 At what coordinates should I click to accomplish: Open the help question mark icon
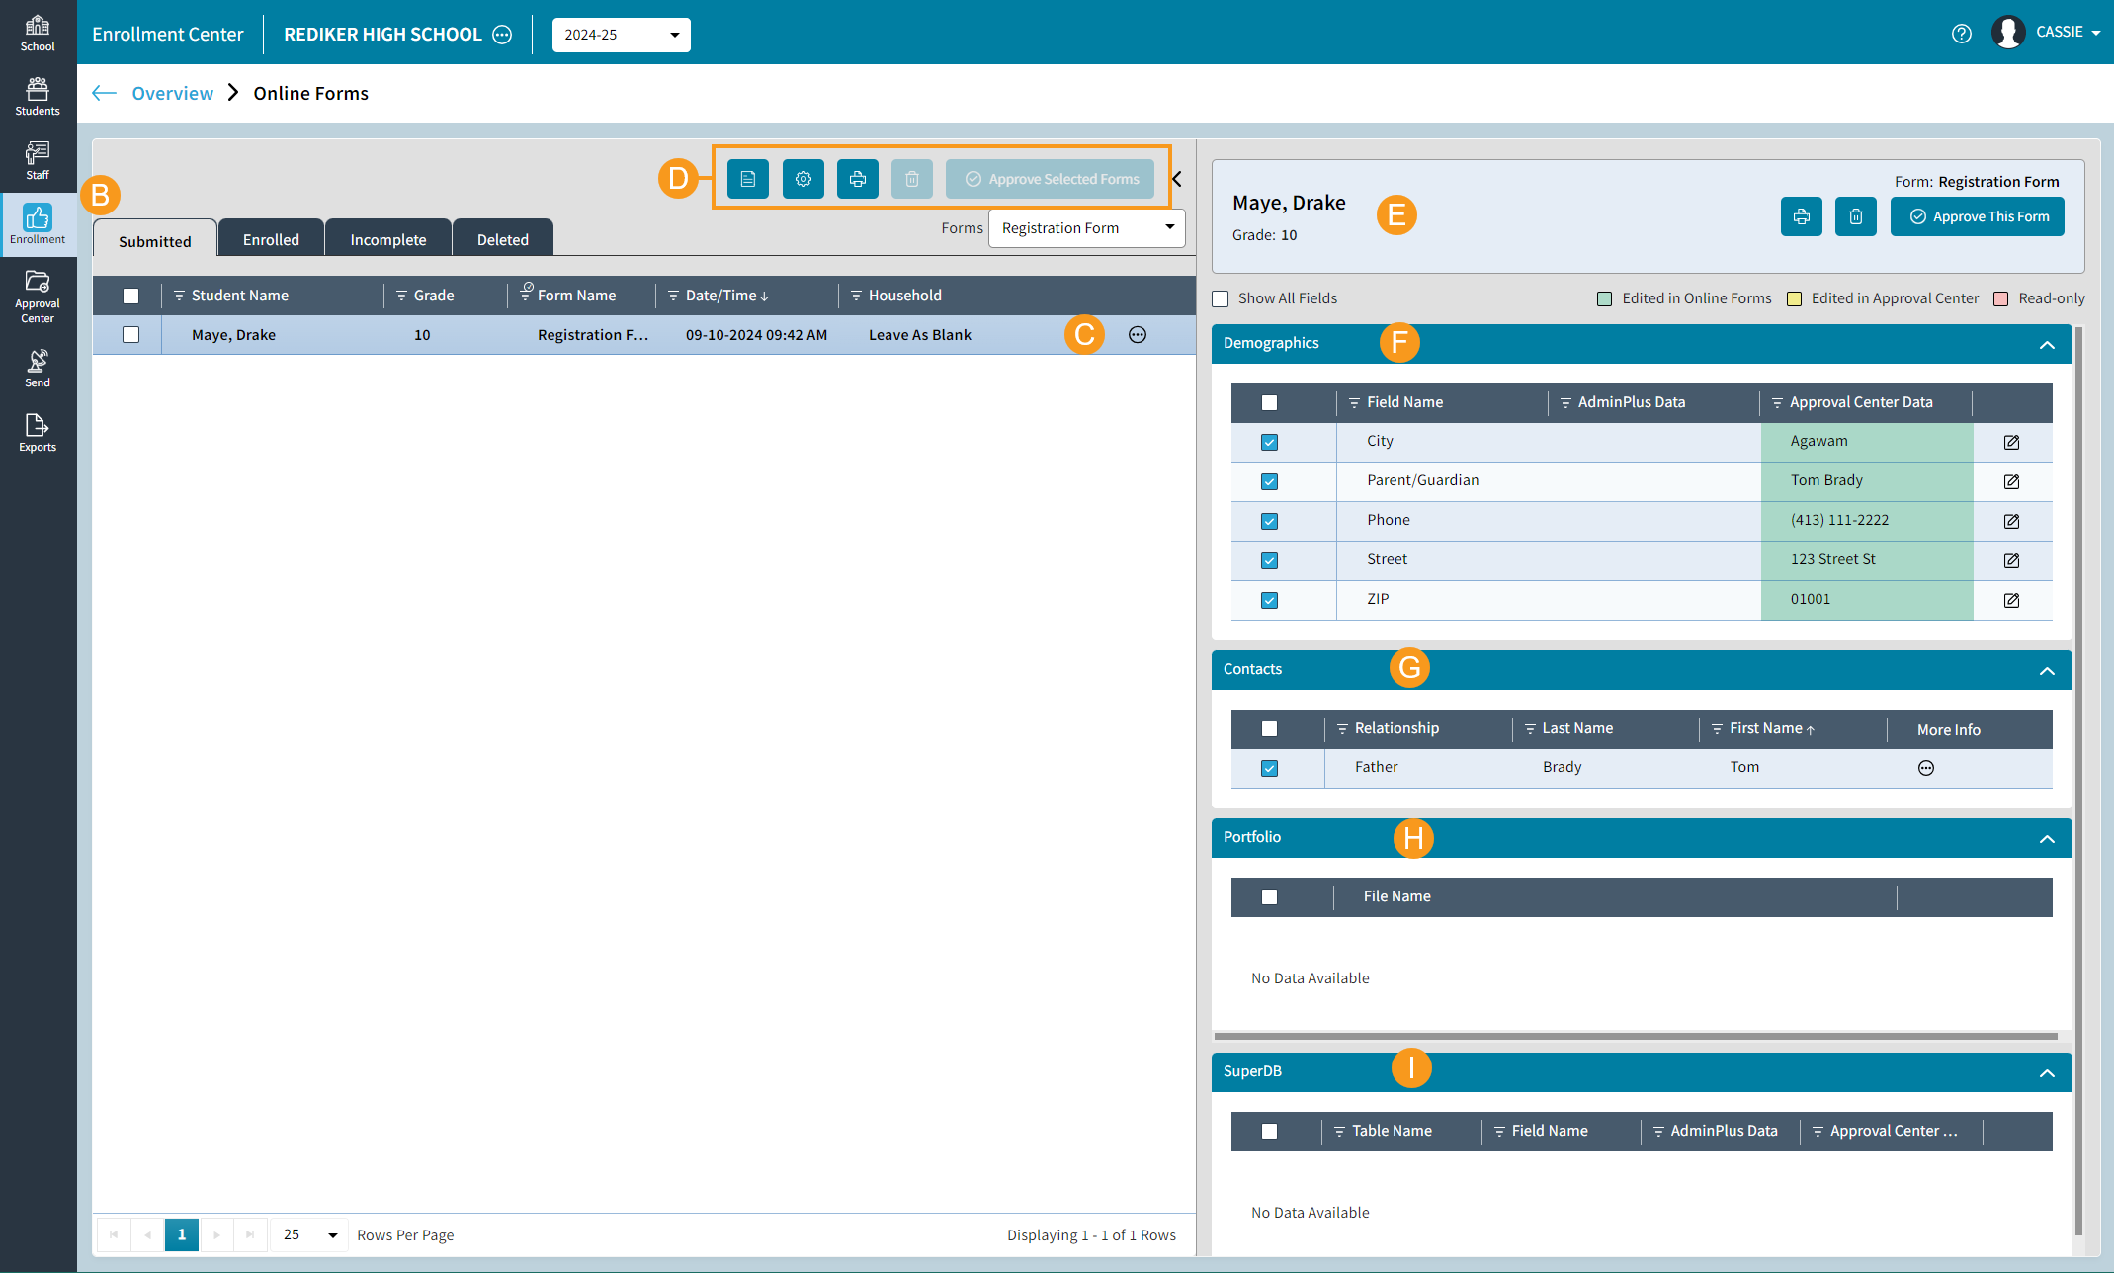click(x=1961, y=34)
